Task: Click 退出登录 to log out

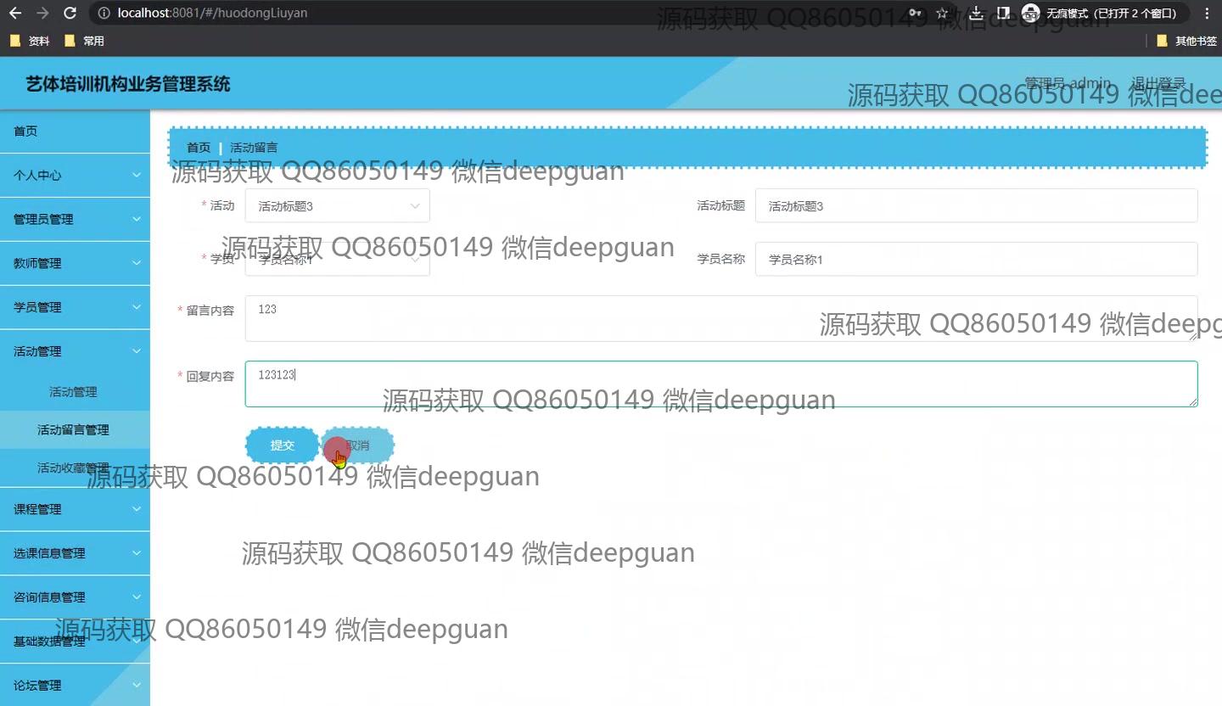Action: point(1158,83)
